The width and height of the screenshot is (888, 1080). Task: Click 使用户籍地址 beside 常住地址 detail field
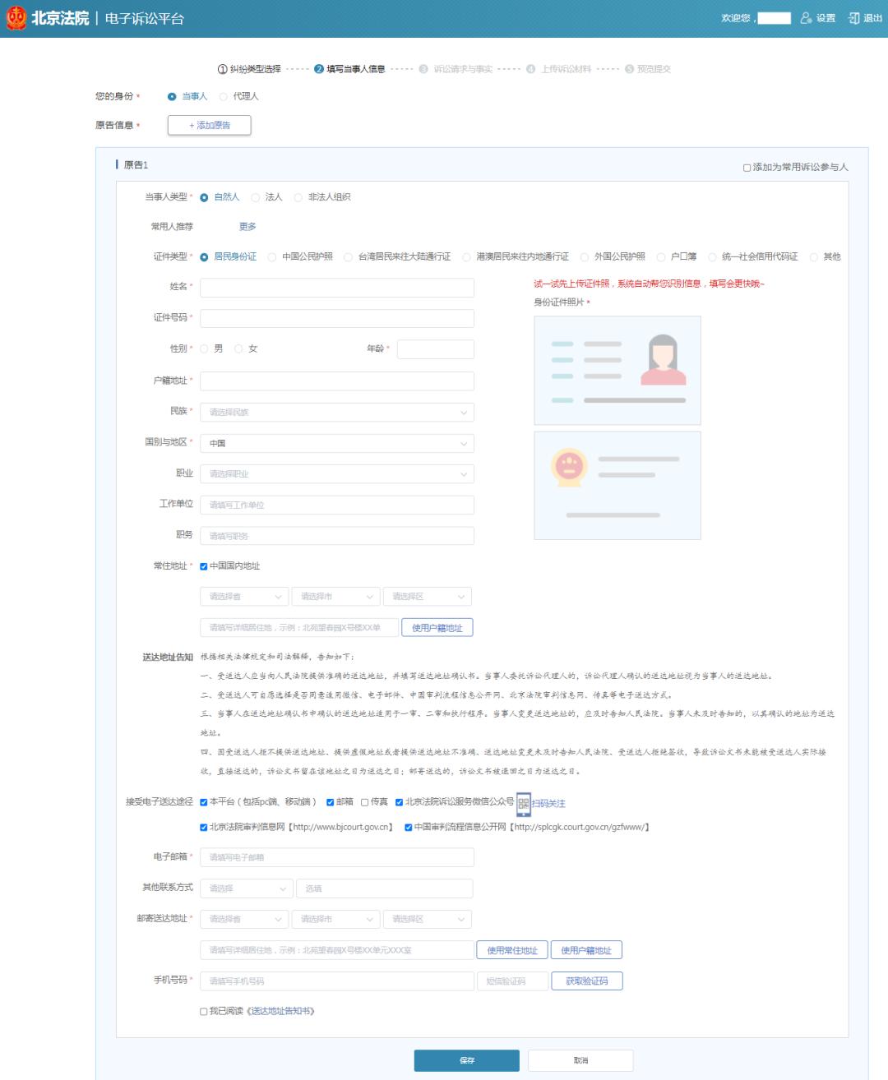(x=437, y=628)
